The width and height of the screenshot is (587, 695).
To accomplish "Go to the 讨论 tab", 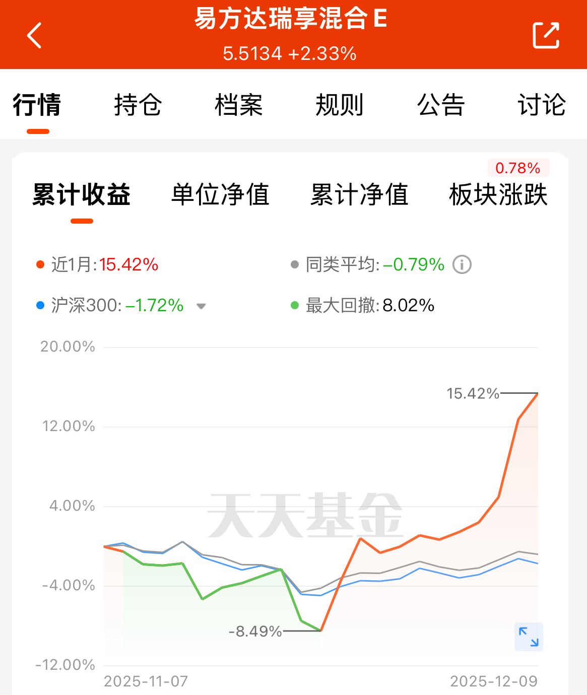I will pyautogui.click(x=542, y=105).
